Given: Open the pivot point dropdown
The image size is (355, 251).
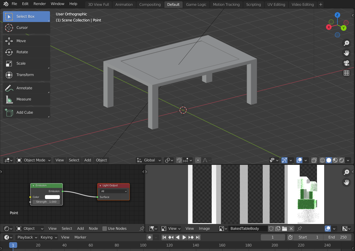Looking at the screenshot, I should tap(169, 160).
